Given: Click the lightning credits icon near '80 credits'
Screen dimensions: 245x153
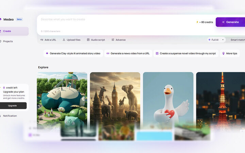Looking at the screenshot, I should tap(197, 22).
